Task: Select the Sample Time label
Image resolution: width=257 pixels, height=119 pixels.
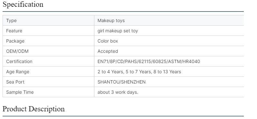Action: point(20,92)
